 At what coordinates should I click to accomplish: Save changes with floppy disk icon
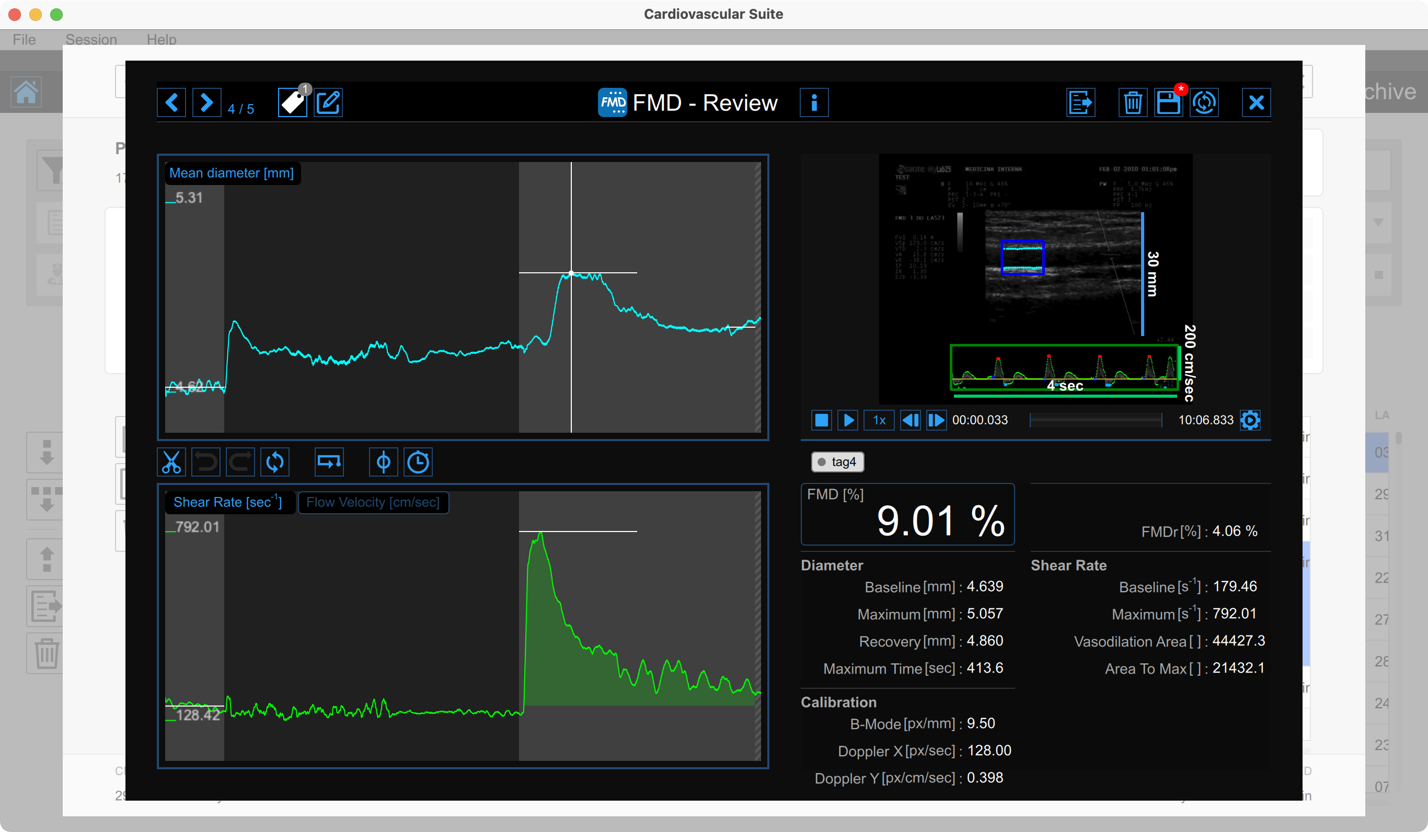pyautogui.click(x=1168, y=102)
